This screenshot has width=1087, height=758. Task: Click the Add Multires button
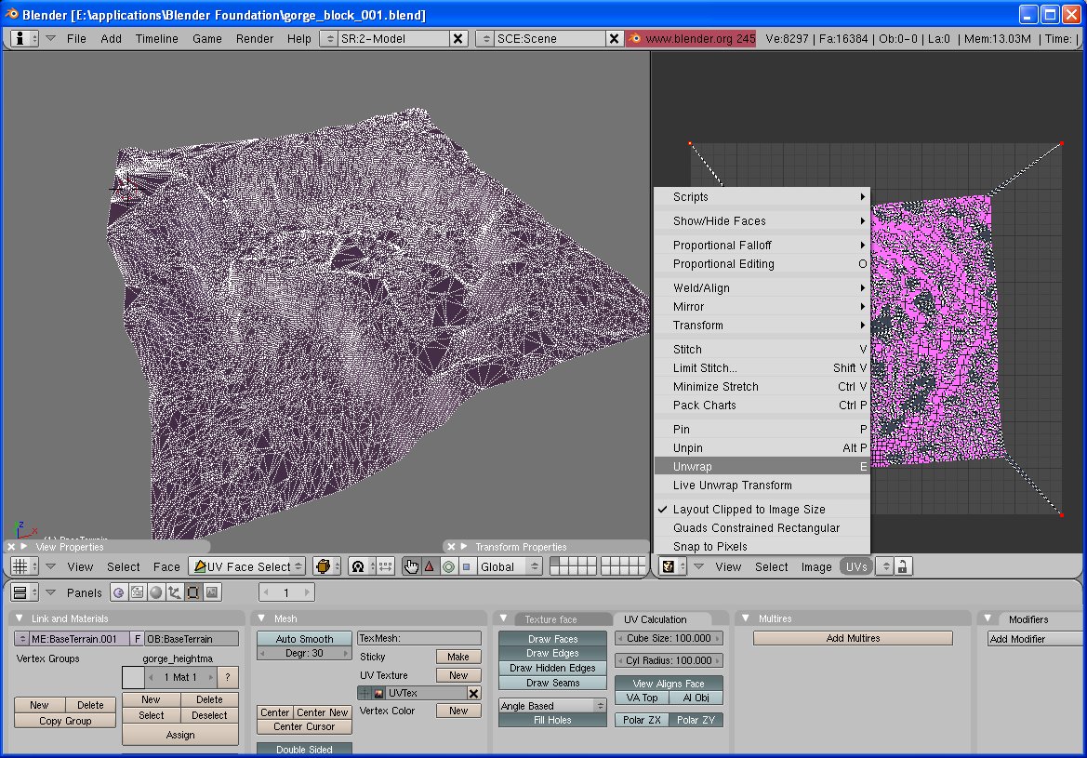coord(853,639)
